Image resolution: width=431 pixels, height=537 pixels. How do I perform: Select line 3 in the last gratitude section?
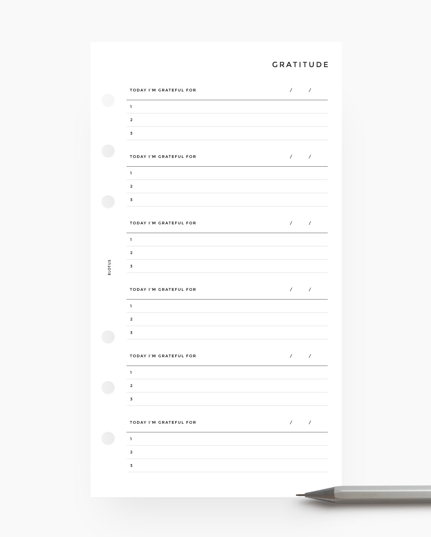pyautogui.click(x=227, y=466)
